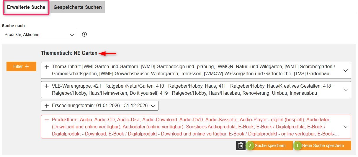Expand the VLB-Warengruppe filter chevron
The height and width of the screenshot is (157, 358).
click(346, 90)
